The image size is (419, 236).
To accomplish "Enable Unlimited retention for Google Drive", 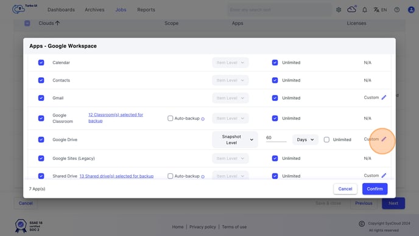I will coord(326,140).
